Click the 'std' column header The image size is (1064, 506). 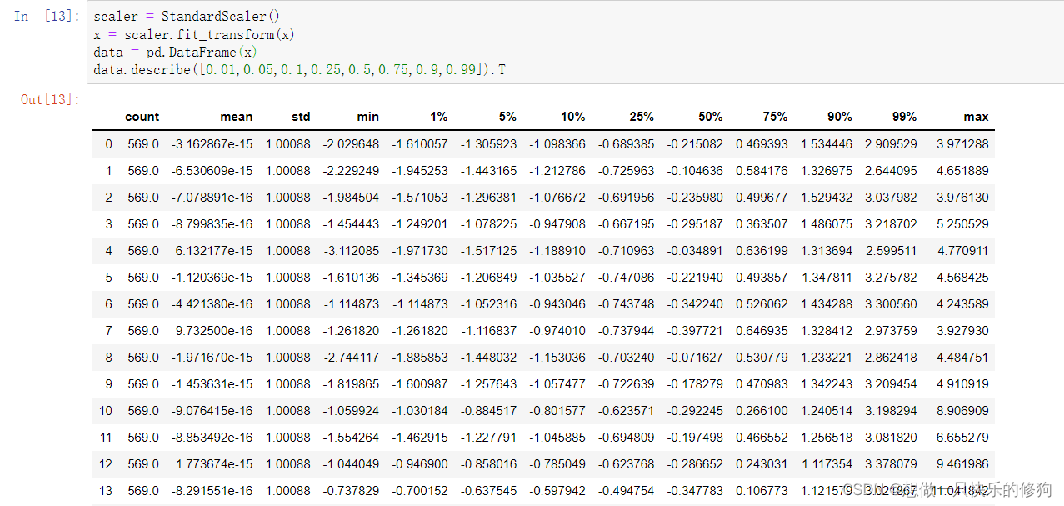pyautogui.click(x=301, y=117)
